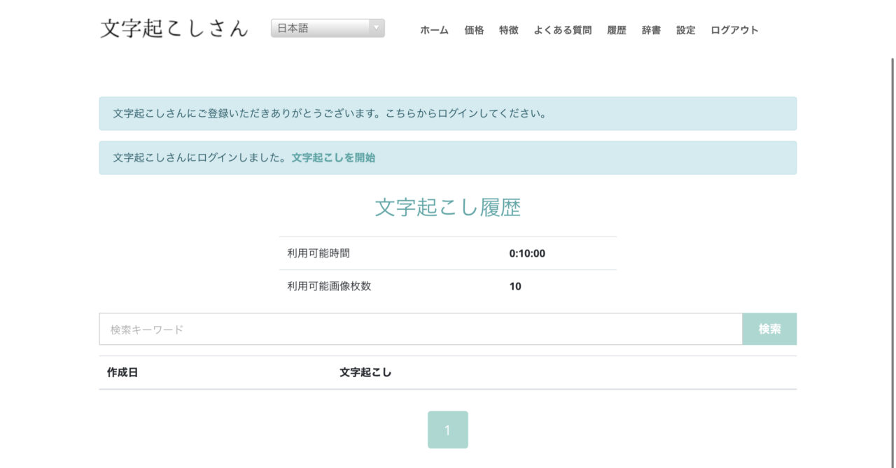Open the 価格 pricing page
This screenshot has height=468, width=896.
coord(475,30)
